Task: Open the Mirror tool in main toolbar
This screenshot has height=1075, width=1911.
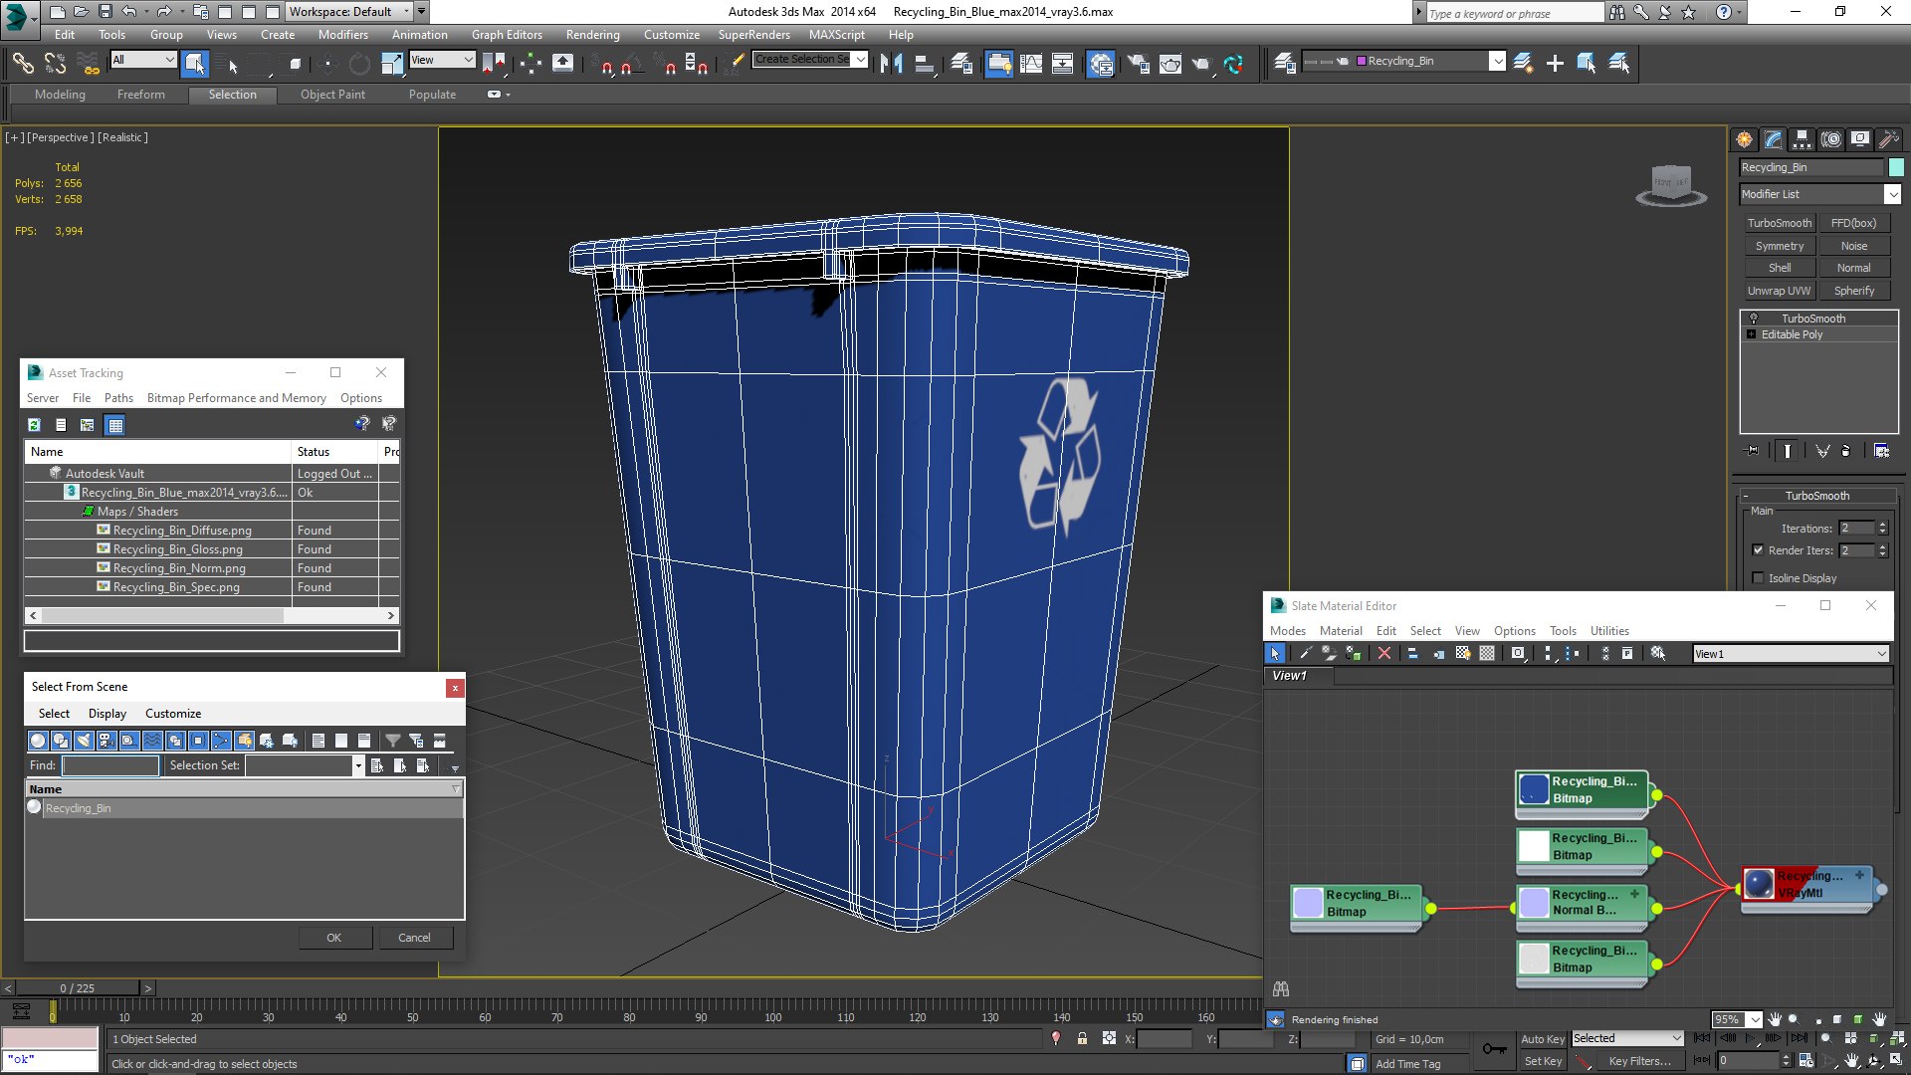Action: point(891,64)
